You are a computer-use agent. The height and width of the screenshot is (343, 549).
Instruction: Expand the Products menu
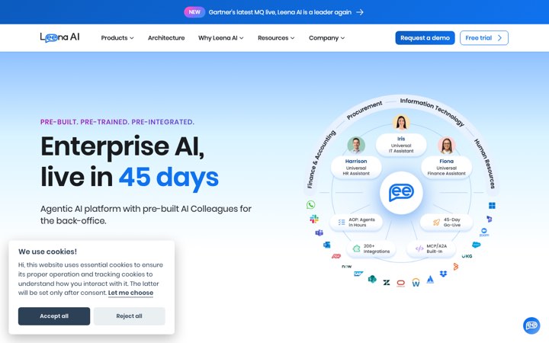[117, 38]
